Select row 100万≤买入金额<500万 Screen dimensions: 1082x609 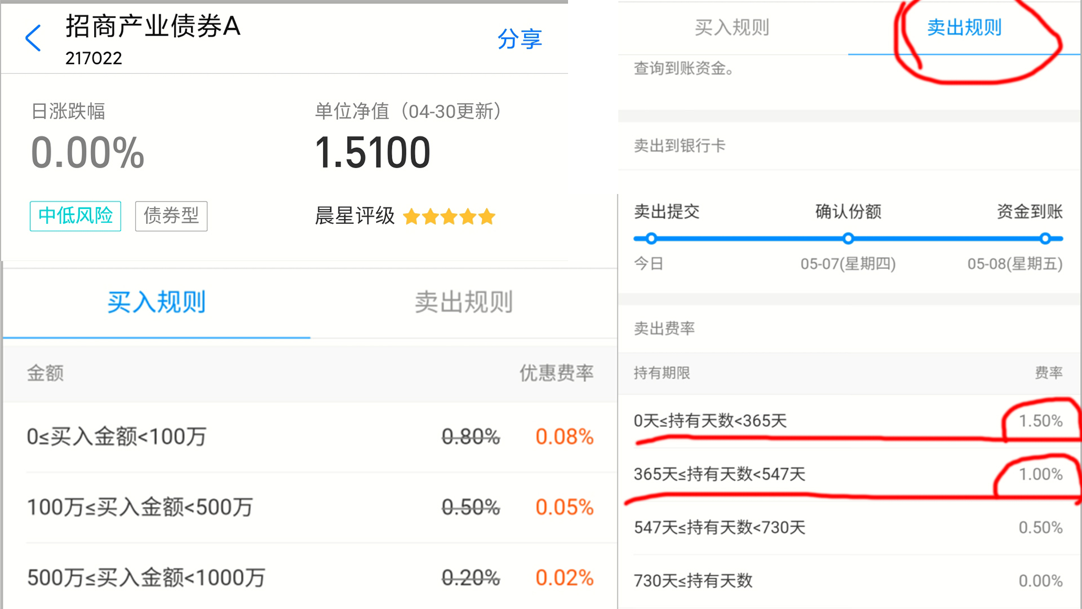tap(310, 507)
